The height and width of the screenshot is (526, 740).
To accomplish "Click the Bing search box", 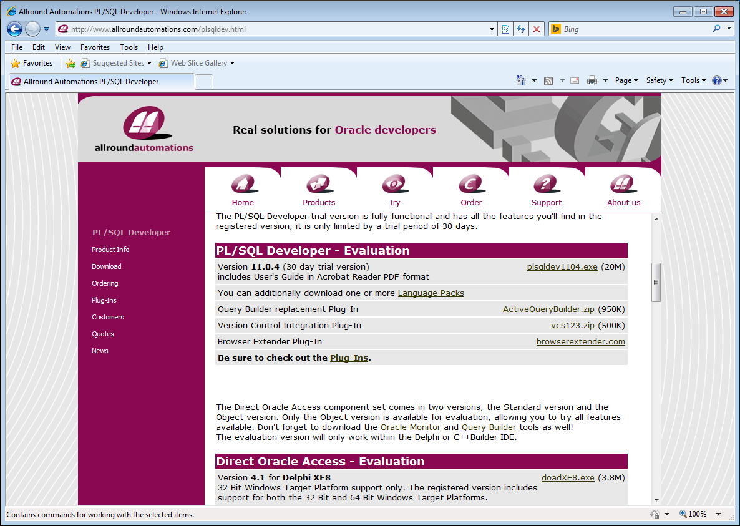I will pyautogui.click(x=635, y=29).
